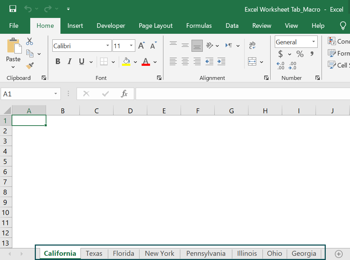
Task: Toggle italic formatting
Action: (69, 61)
